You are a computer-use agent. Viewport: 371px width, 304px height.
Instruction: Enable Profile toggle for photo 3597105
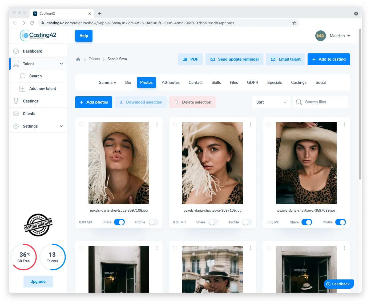point(247,222)
